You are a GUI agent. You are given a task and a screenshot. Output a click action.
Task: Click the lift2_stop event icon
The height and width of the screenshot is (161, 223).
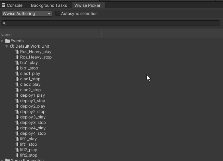17,155
